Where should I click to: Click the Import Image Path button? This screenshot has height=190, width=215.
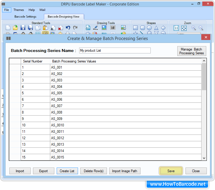tap(124, 171)
